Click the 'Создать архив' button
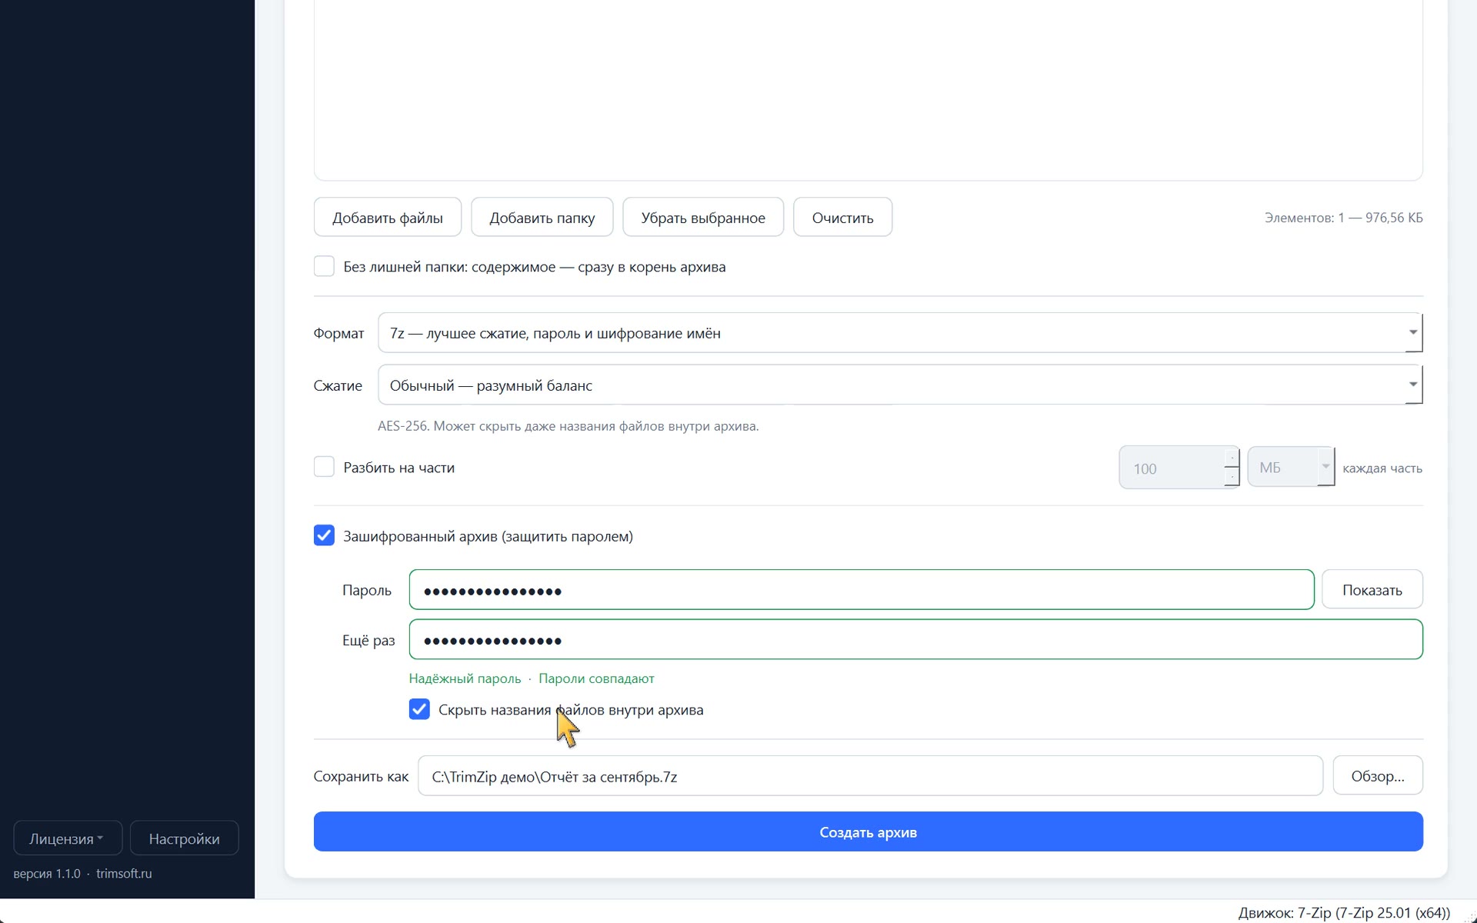 point(868,832)
